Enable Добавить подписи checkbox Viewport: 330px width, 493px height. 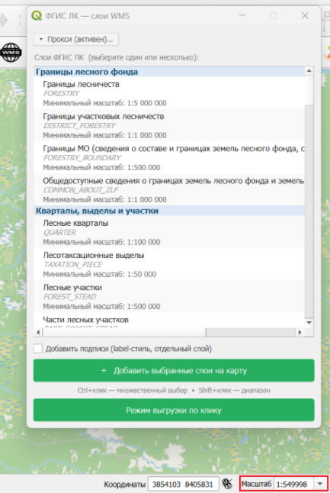[x=38, y=348]
